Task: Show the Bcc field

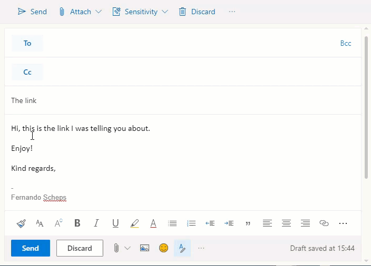Action: (x=345, y=43)
